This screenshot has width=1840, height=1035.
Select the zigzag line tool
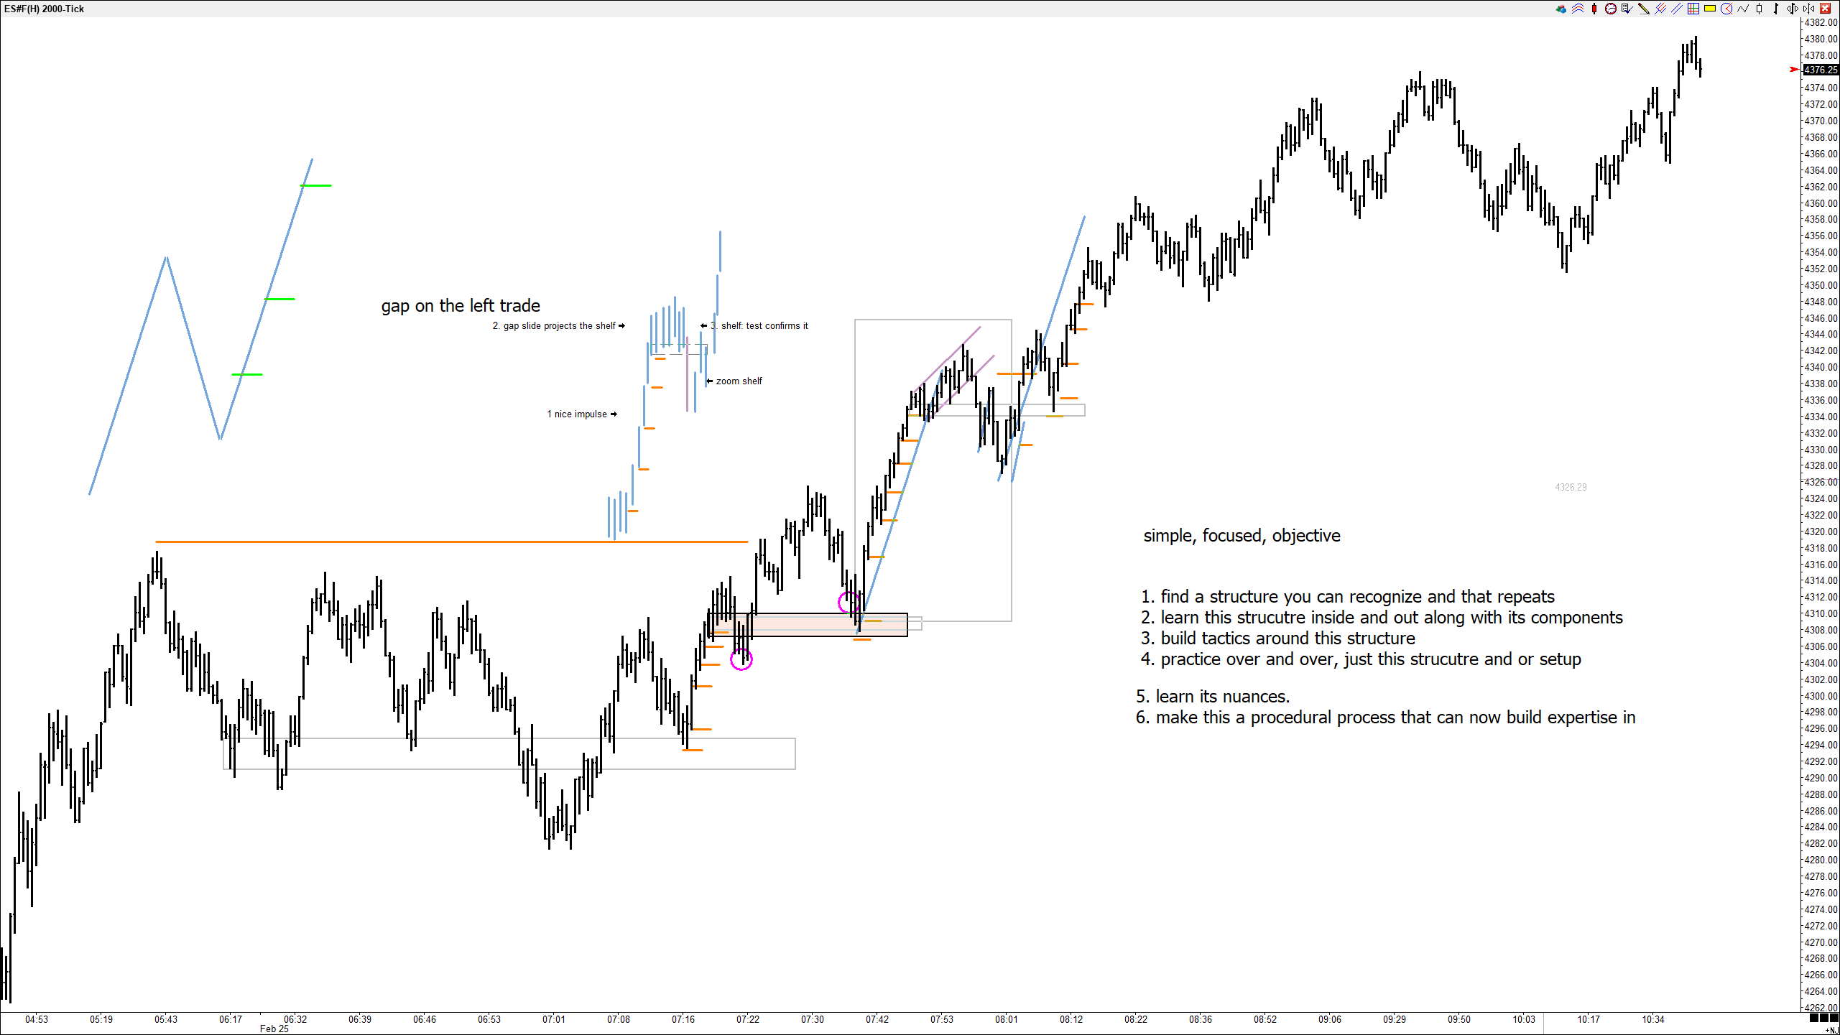(x=1743, y=9)
